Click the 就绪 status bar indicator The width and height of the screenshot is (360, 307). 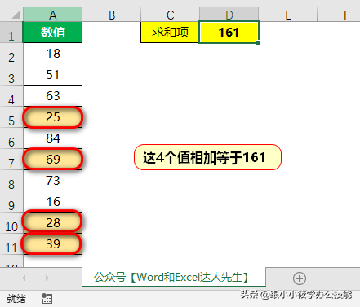(16, 299)
